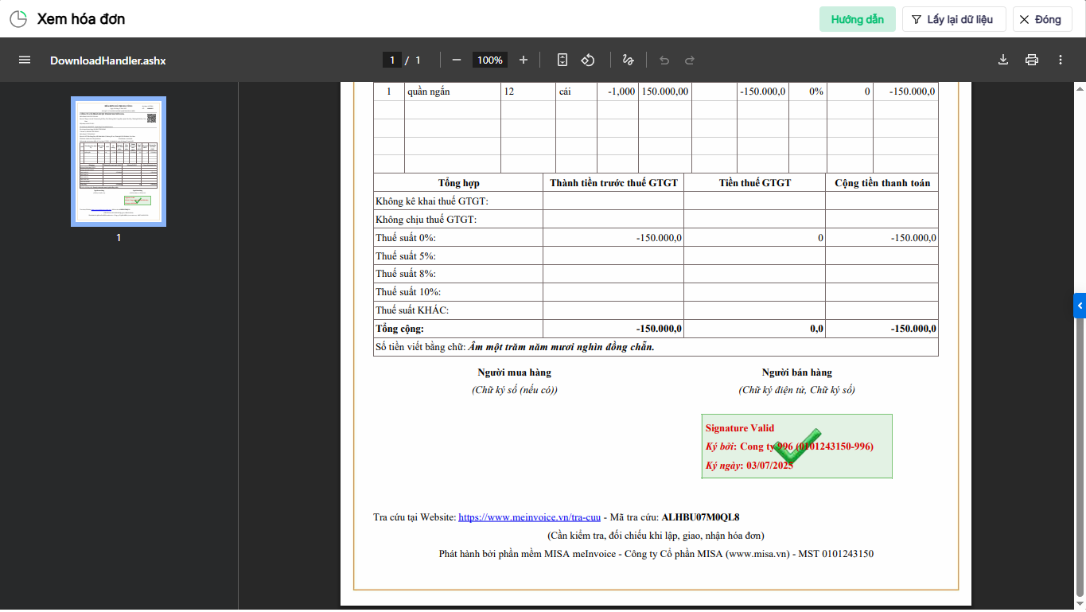1086x612 pixels.
Task: Click the zoom out minus icon
Action: 457,60
